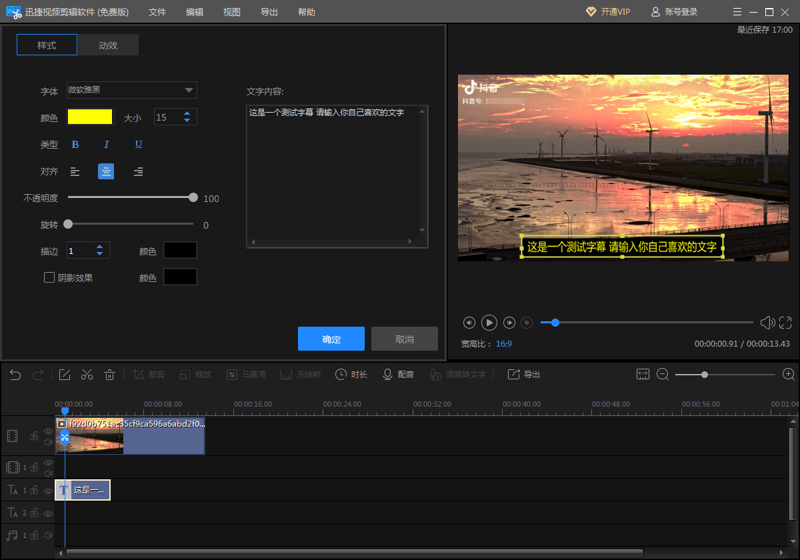
Task: Click the scissors split icon in timeline toolbar
Action: pos(87,375)
